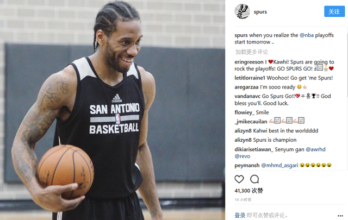This screenshot has height=220, width=348.
Task: Load more comments via 加载更多评论
Action: (x=251, y=52)
